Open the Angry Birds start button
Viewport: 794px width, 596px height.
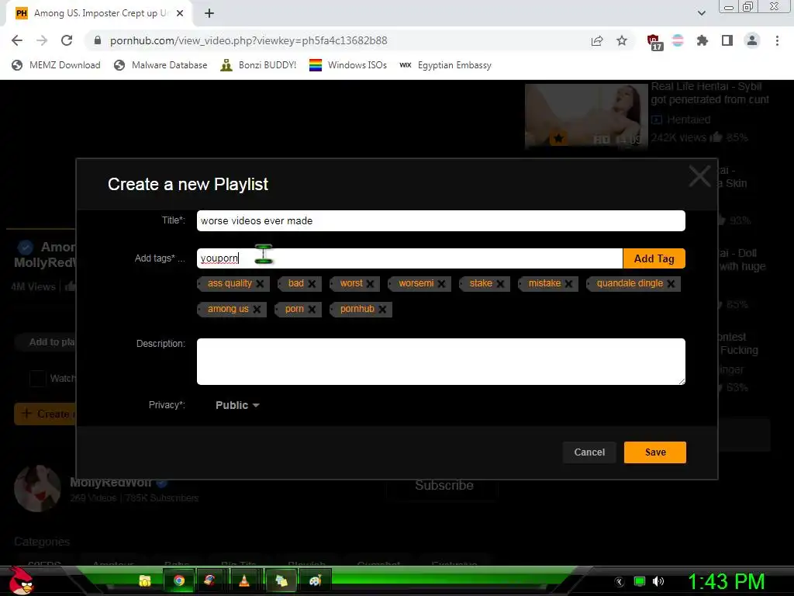point(21,580)
